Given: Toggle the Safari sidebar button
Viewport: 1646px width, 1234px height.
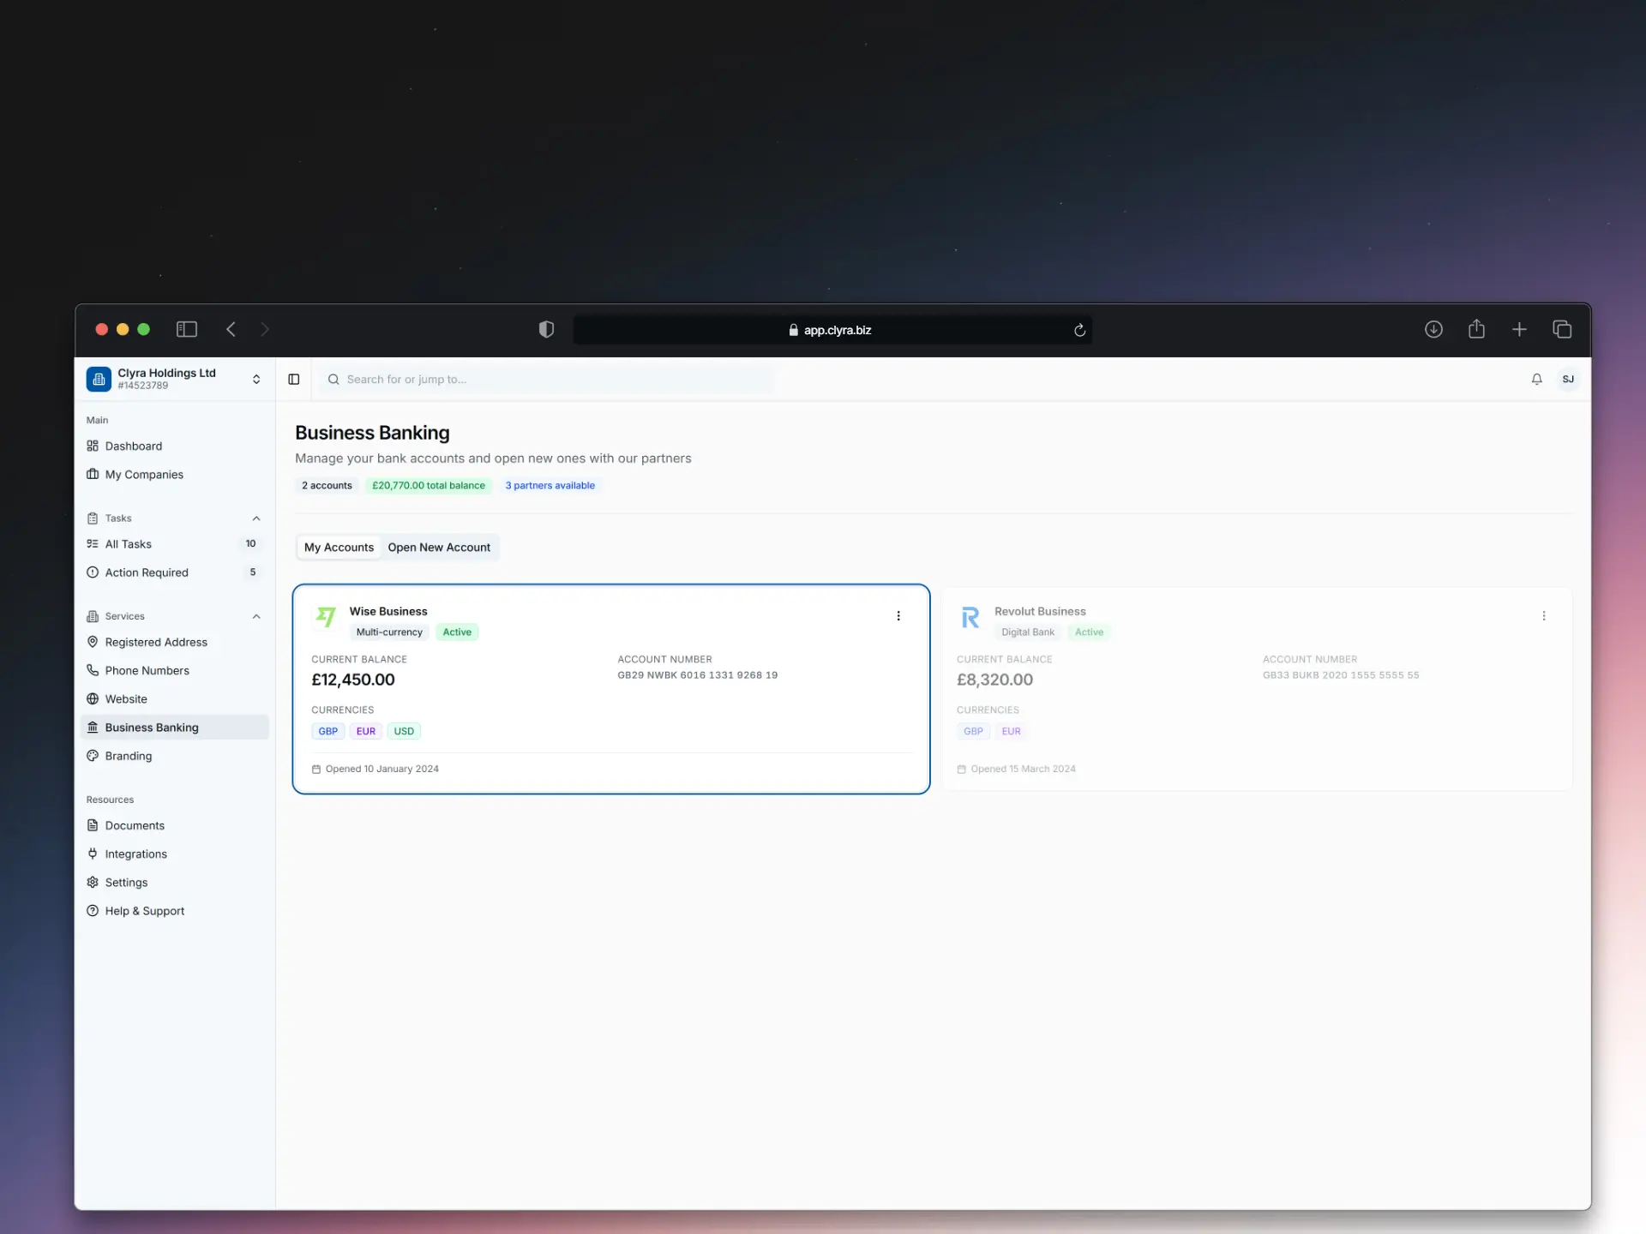Looking at the screenshot, I should pos(187,329).
